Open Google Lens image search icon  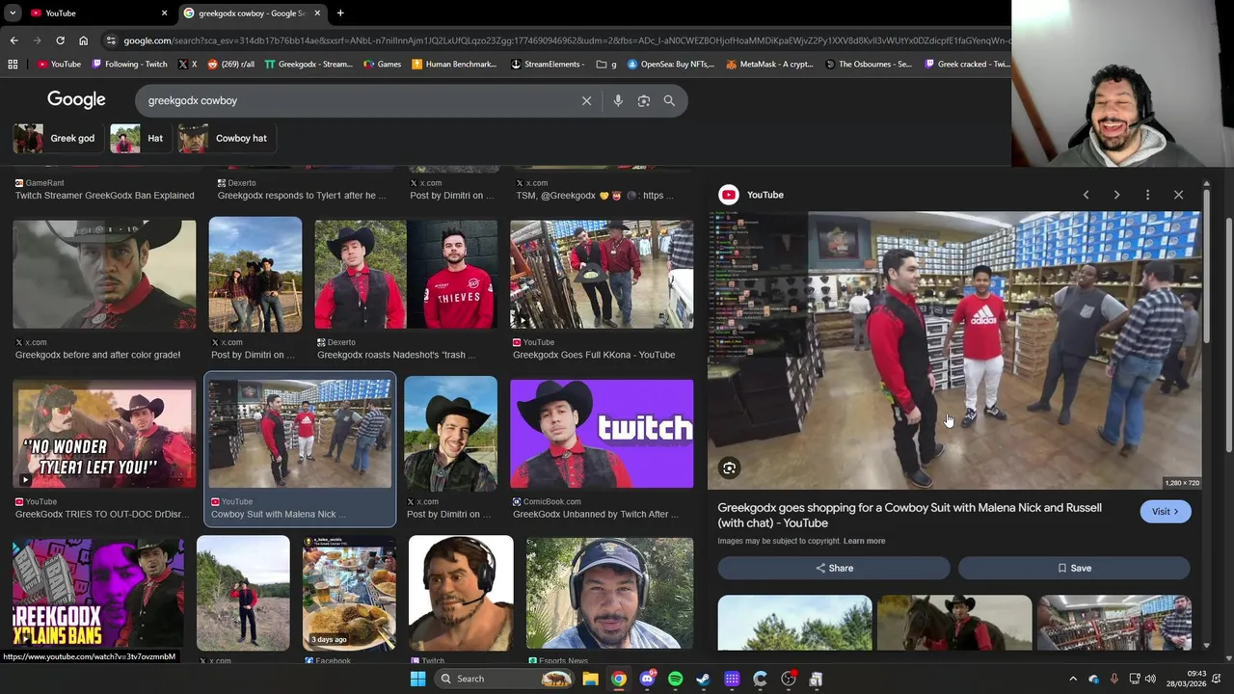pyautogui.click(x=644, y=100)
